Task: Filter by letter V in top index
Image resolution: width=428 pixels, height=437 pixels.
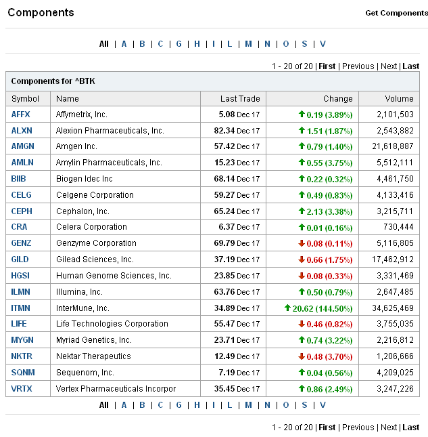Action: [x=323, y=44]
